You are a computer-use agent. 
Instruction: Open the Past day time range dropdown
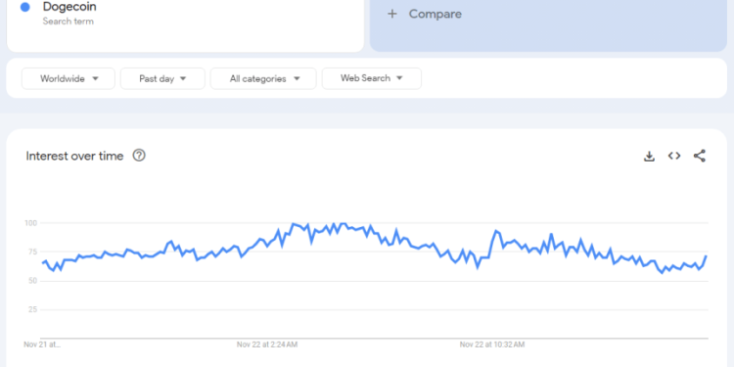point(162,78)
